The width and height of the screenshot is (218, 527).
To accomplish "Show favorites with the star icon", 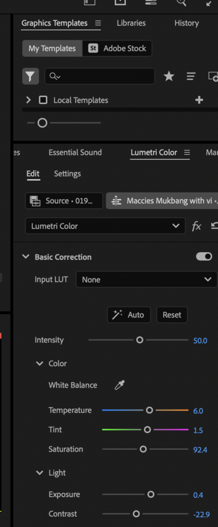I will tap(169, 76).
